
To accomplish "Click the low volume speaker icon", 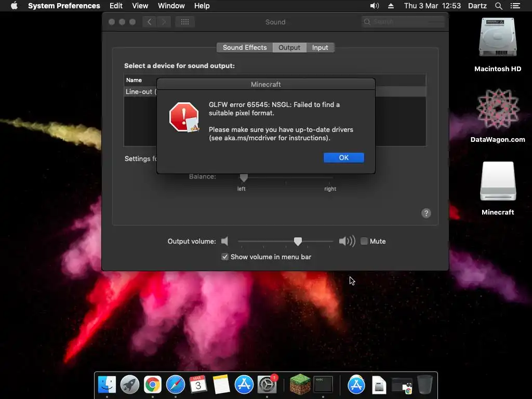I will [x=224, y=241].
